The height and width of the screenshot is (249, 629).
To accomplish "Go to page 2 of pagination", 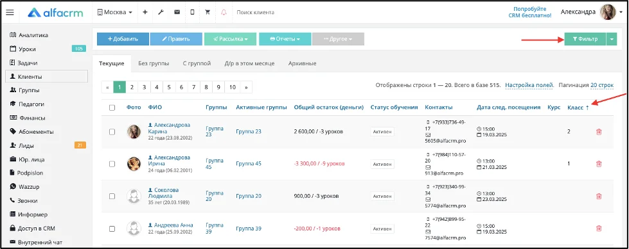I will (x=132, y=87).
